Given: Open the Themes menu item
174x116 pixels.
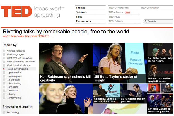Looking at the screenshot, I should (81, 8).
